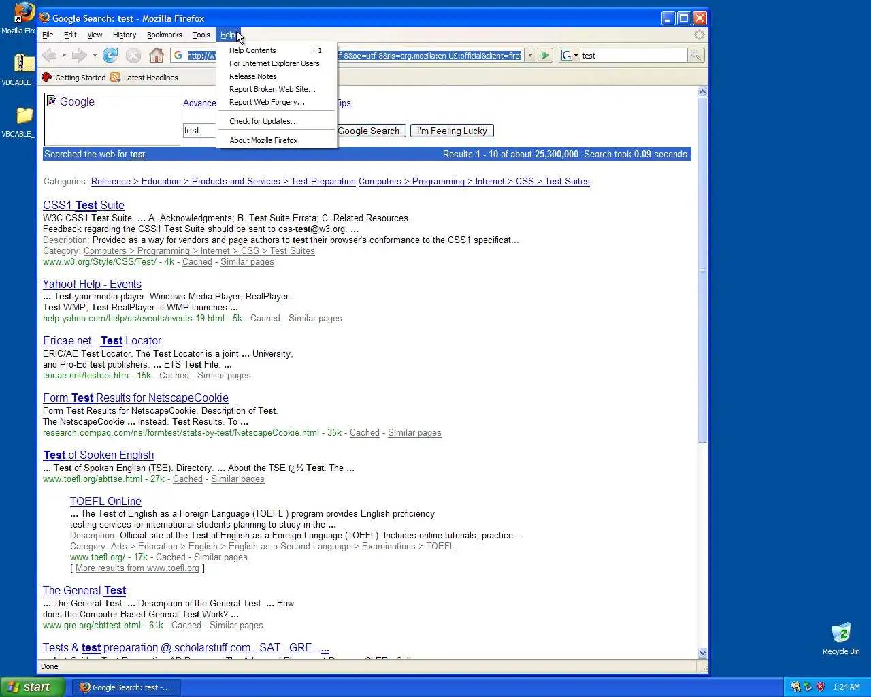Viewport: 871px width, 697px height.
Task: Click the Google Search taskbar button
Action: point(127,687)
